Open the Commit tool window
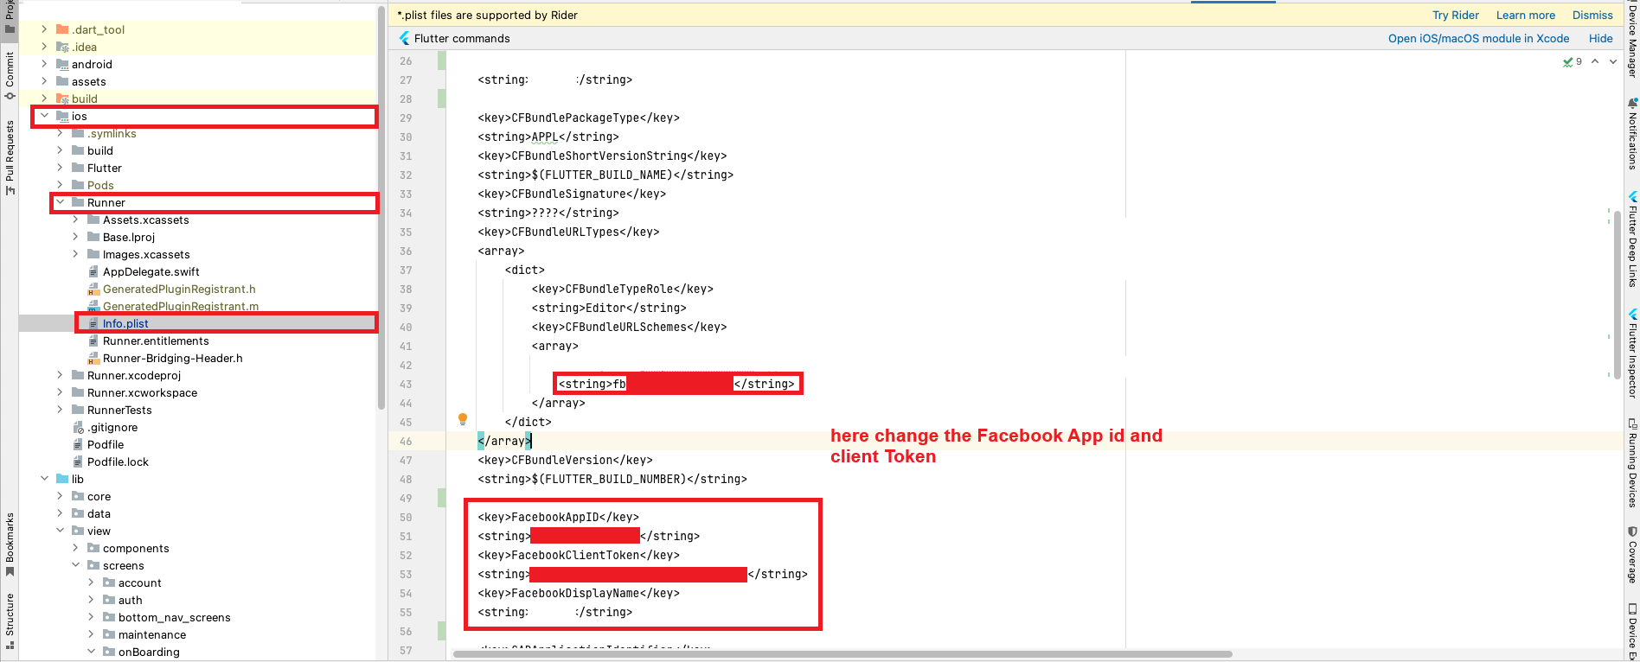 10,74
